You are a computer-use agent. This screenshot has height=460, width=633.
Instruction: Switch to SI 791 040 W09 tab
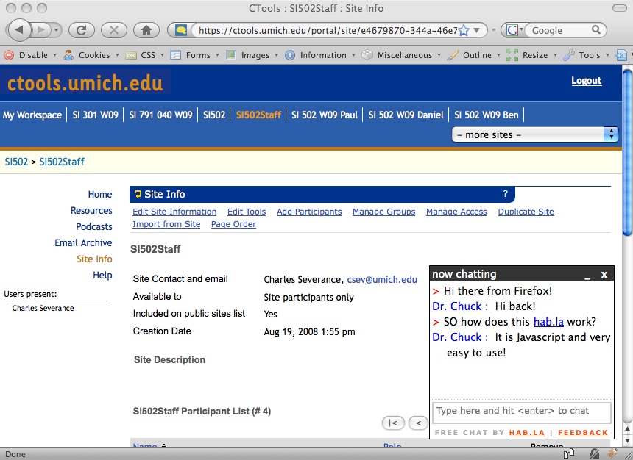(x=160, y=115)
